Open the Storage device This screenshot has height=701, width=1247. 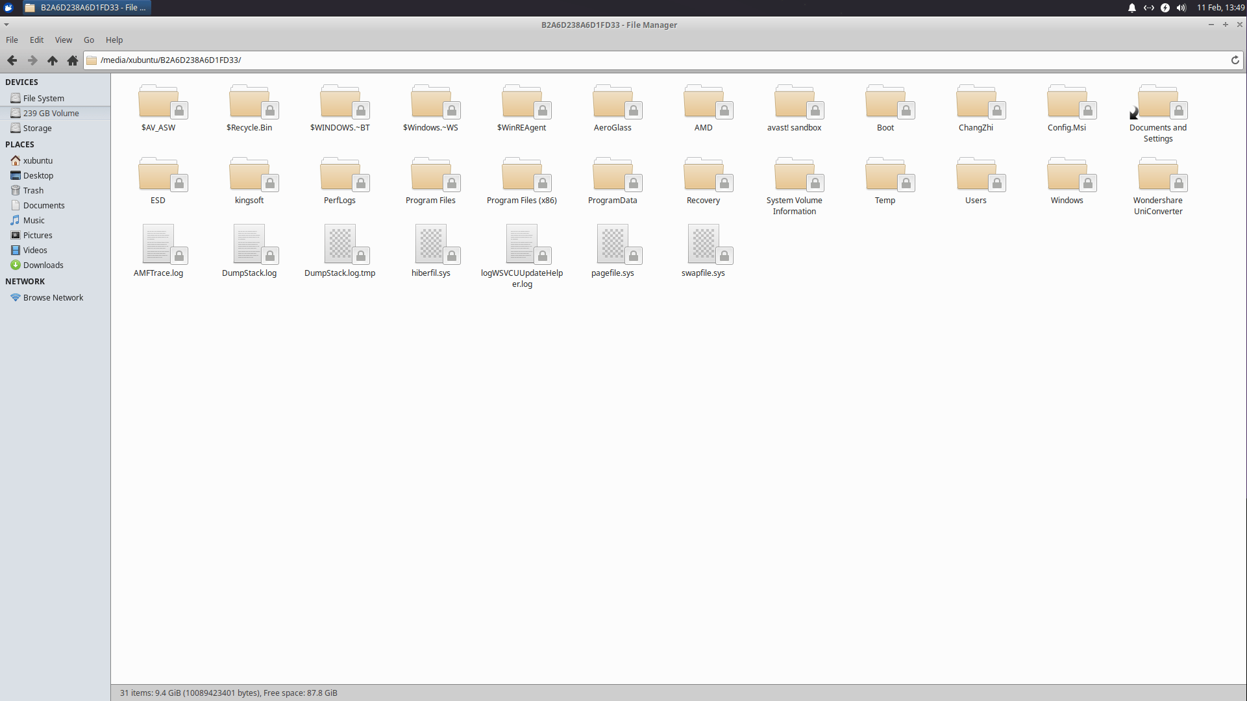click(55, 128)
